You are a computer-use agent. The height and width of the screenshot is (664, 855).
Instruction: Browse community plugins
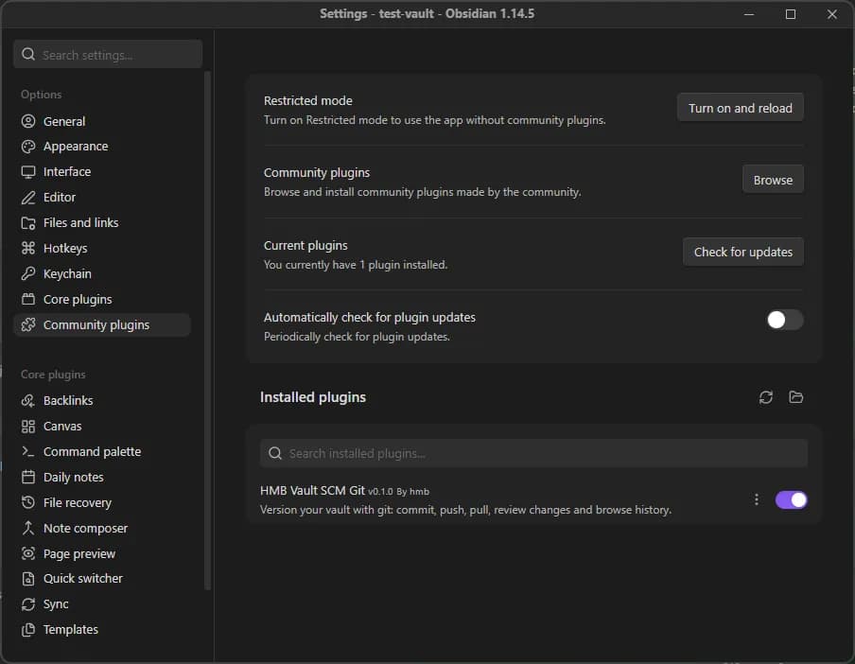(x=773, y=180)
